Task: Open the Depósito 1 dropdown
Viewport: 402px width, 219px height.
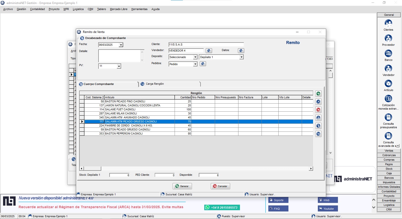Action: pyautogui.click(x=241, y=57)
